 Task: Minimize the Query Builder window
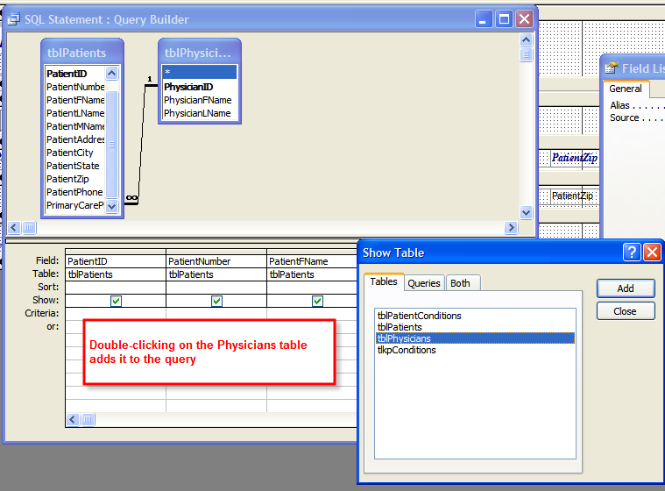[x=485, y=18]
